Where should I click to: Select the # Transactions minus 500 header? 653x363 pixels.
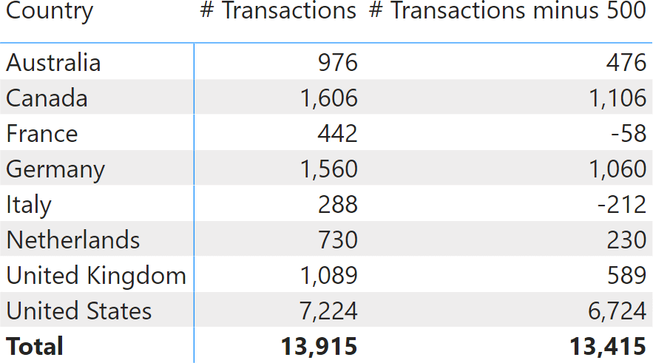[x=507, y=10]
